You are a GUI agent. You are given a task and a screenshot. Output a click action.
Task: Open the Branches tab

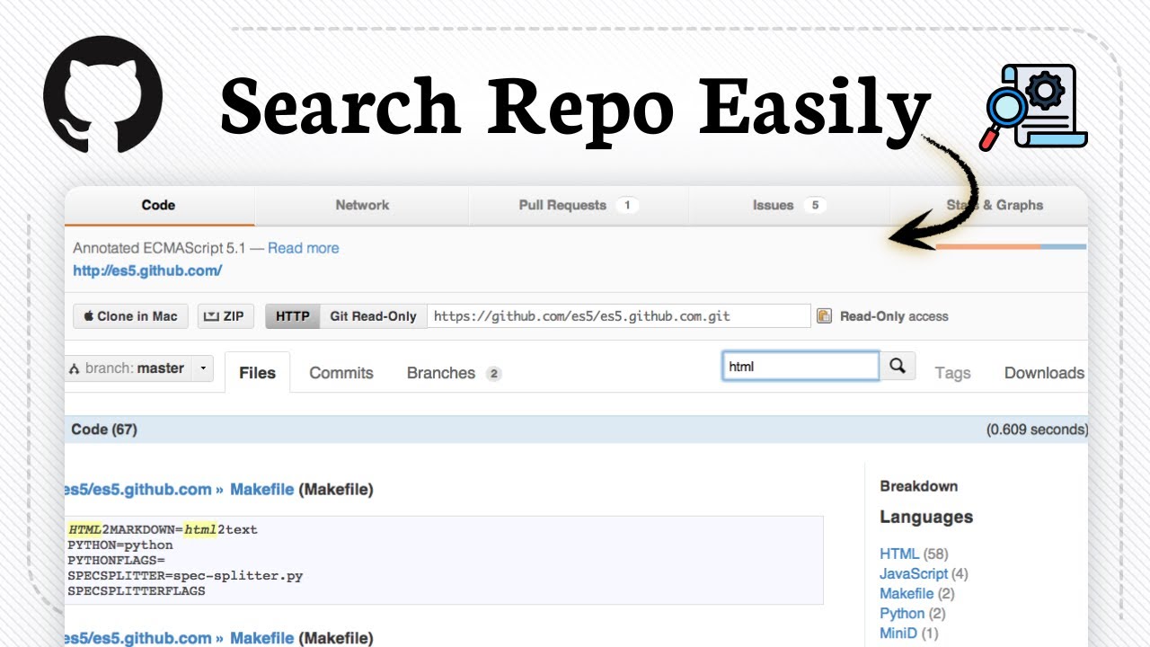454,373
